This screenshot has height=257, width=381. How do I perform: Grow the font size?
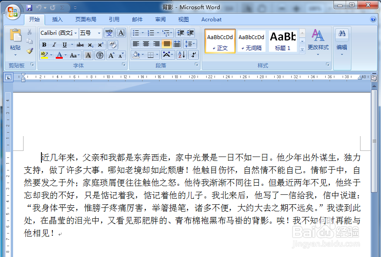(x=111, y=55)
